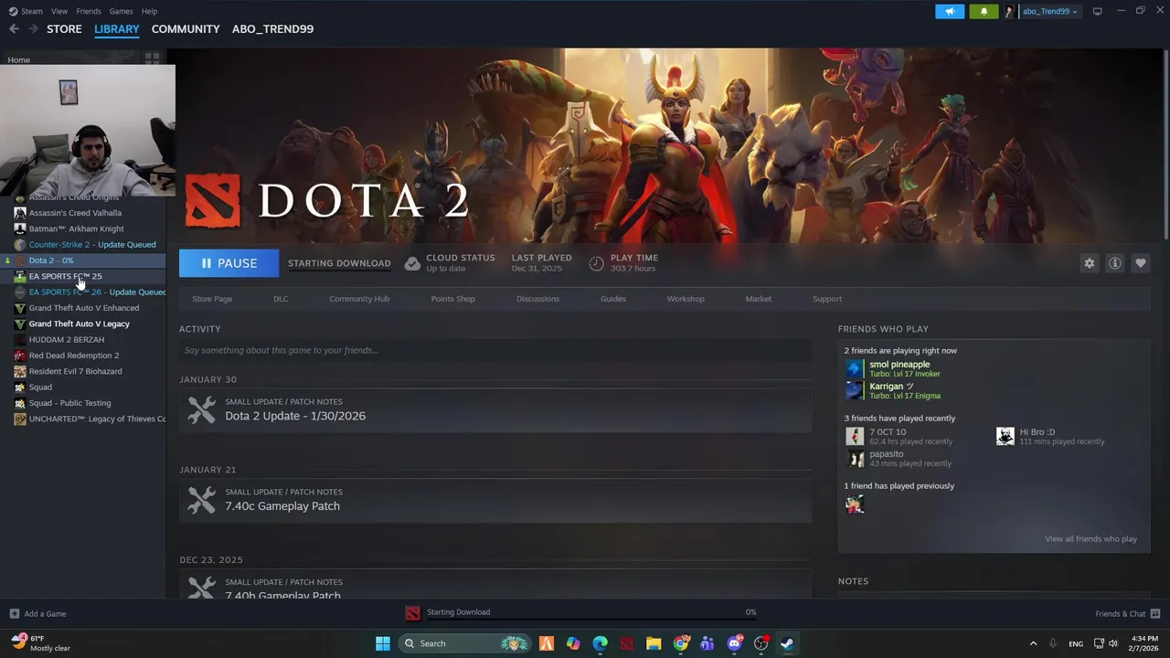Image resolution: width=1170 pixels, height=658 pixels.
Task: Switch to the COMMUNITY tab
Action: point(186,29)
